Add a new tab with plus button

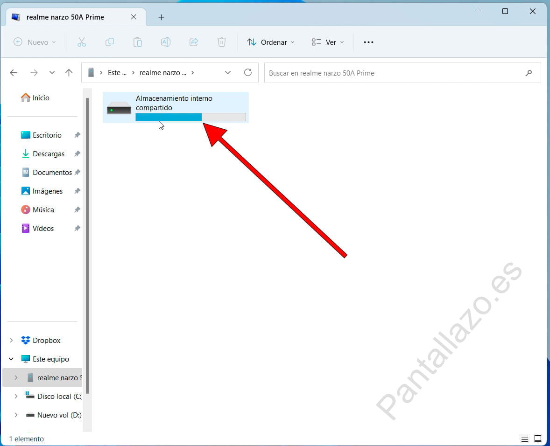[161, 17]
